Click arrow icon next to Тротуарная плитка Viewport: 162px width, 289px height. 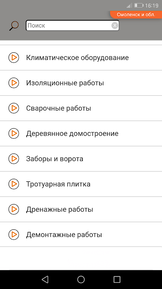(x=14, y=184)
